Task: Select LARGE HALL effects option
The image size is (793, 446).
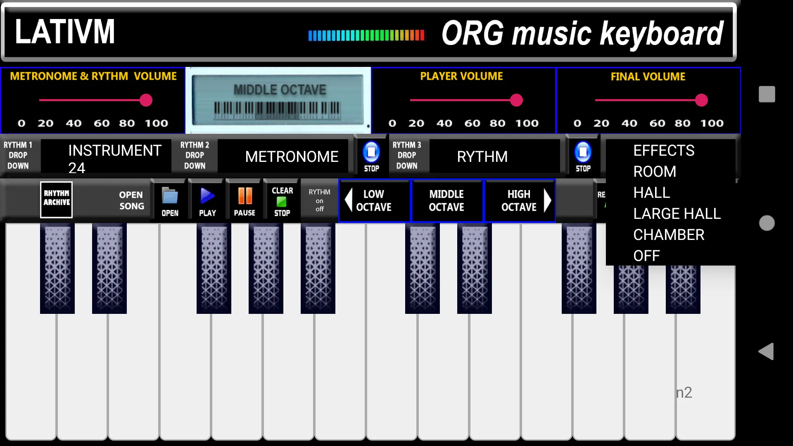Action: (x=677, y=214)
